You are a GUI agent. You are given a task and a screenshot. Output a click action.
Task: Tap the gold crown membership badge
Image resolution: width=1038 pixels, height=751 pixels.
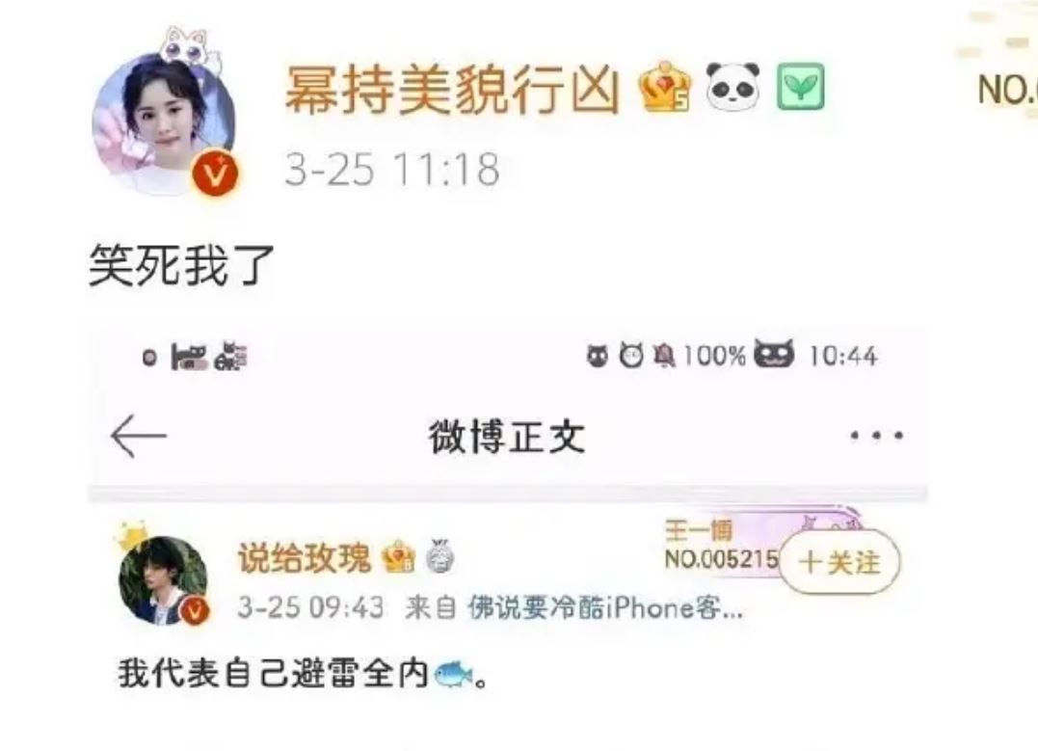tap(665, 87)
